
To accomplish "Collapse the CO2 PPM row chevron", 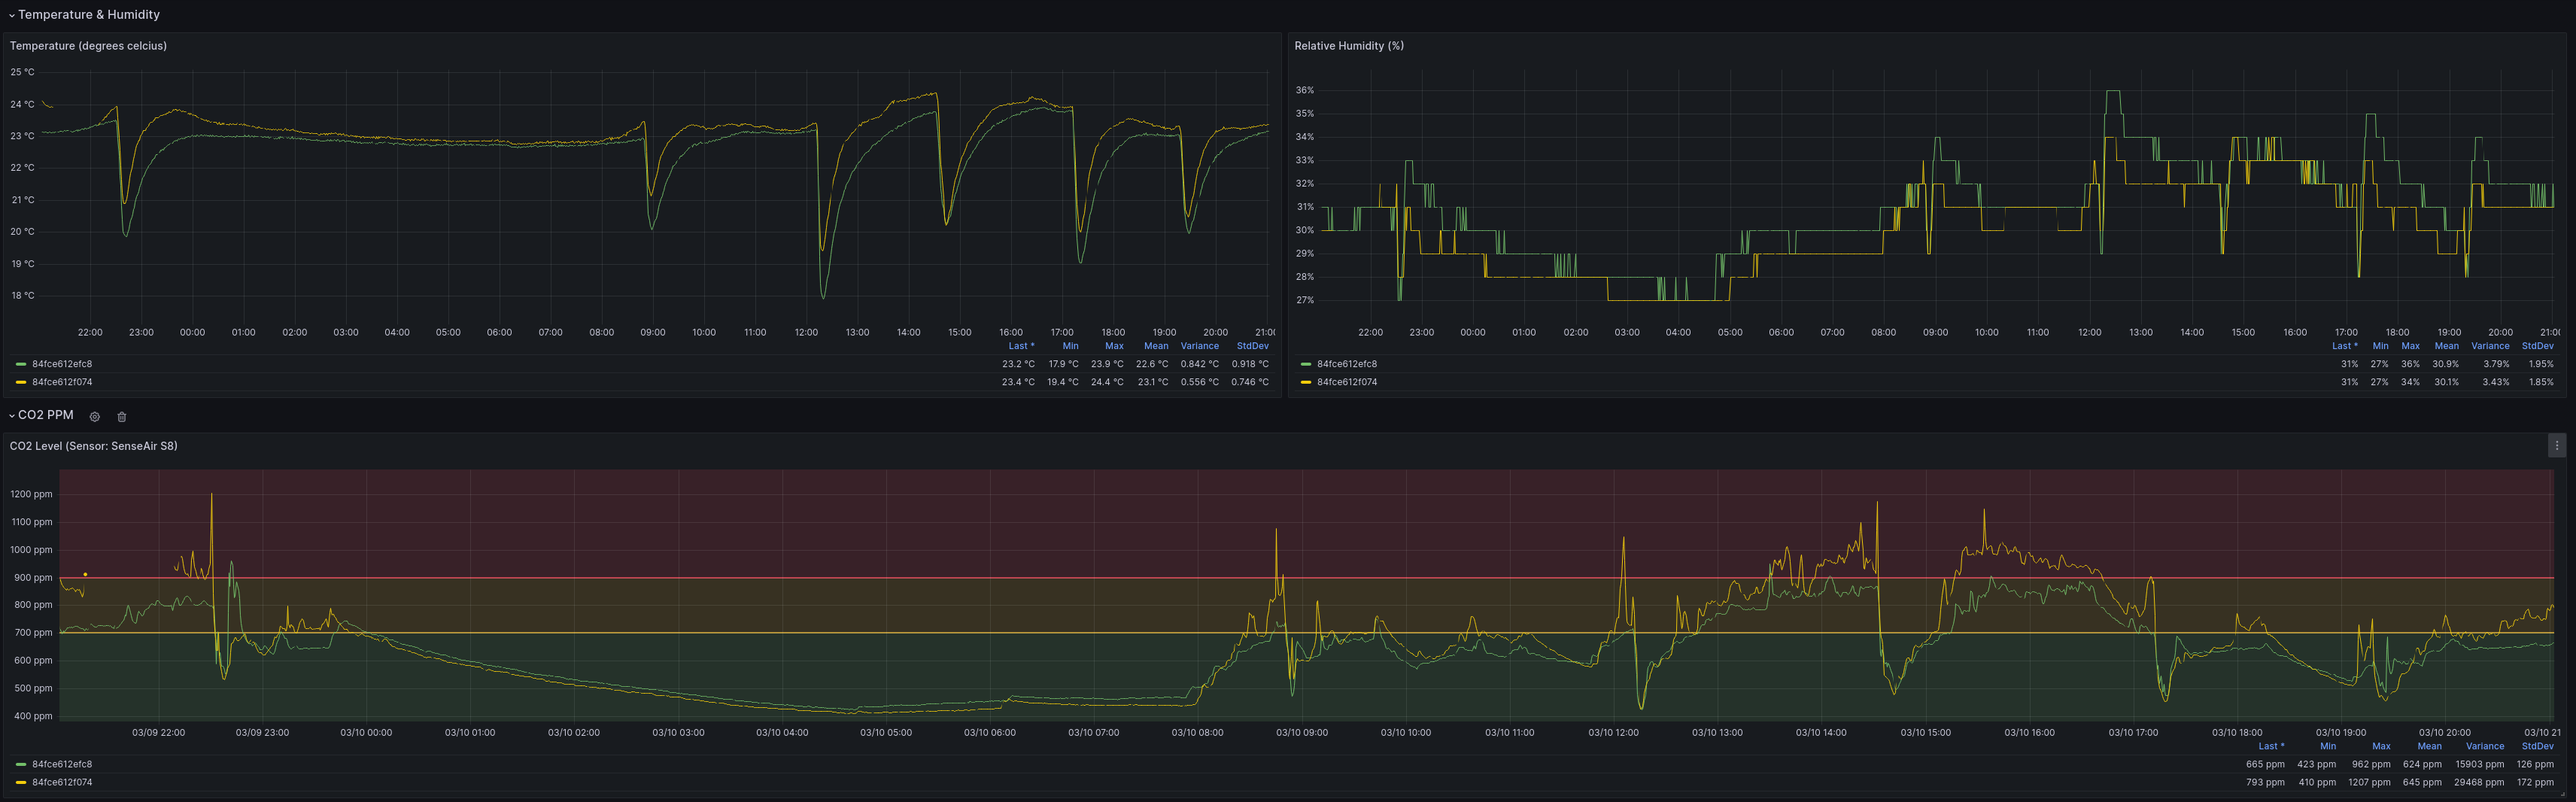I will point(12,415).
